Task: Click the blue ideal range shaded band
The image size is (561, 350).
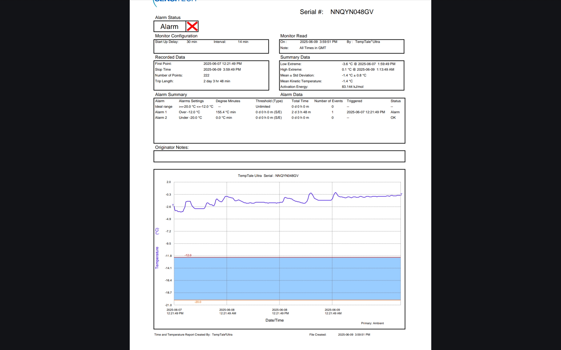Action: pos(287,279)
